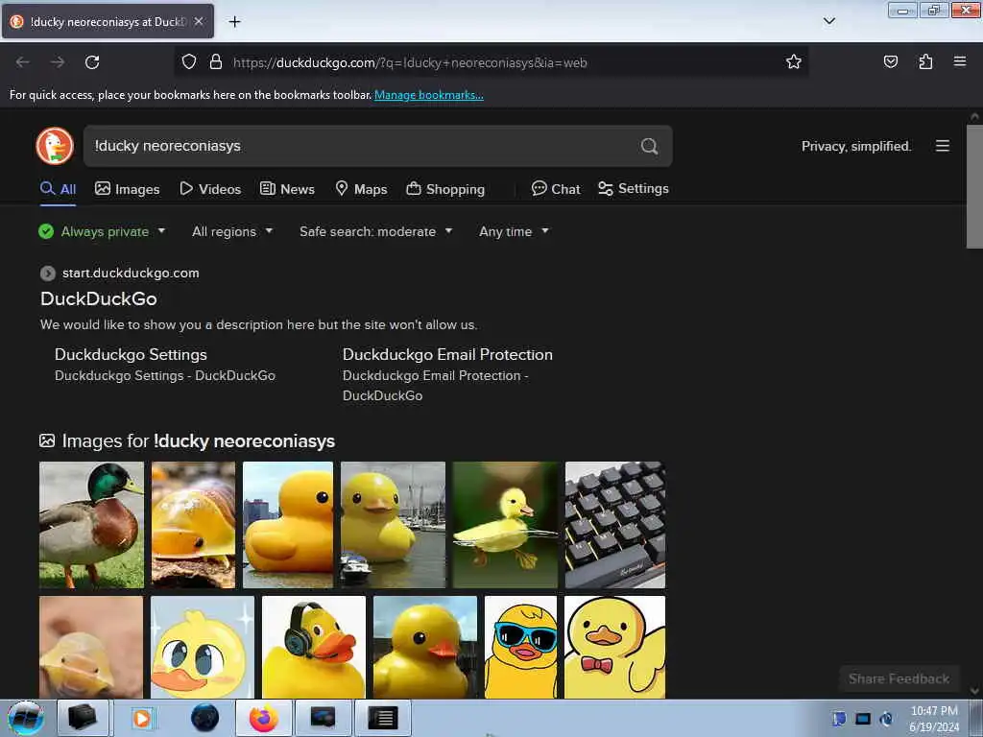
Task: Switch to the News tab
Action: point(287,189)
